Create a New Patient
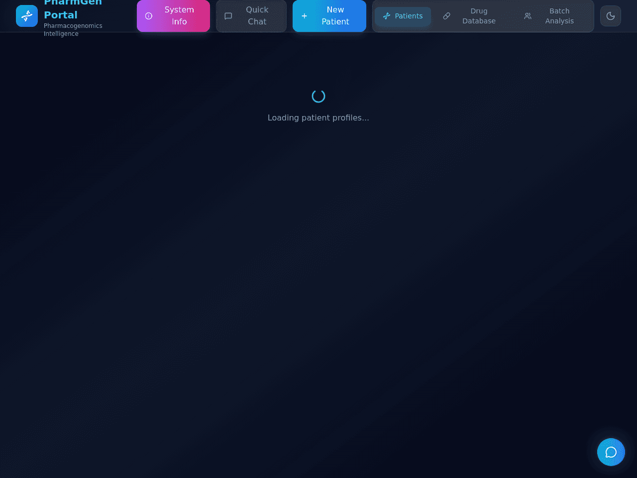 [x=329, y=16]
